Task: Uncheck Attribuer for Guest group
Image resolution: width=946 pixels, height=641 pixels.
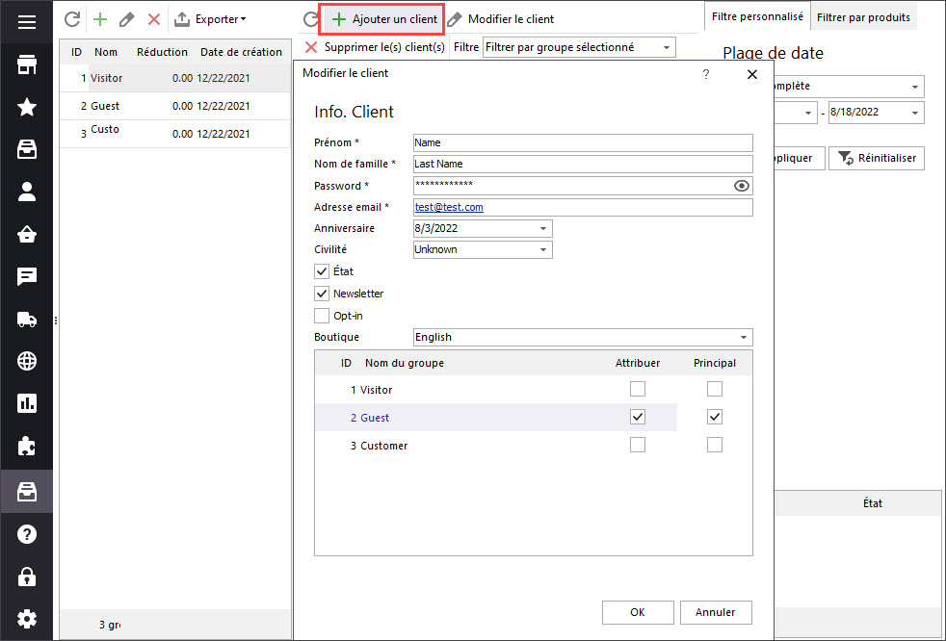Action: click(x=638, y=417)
